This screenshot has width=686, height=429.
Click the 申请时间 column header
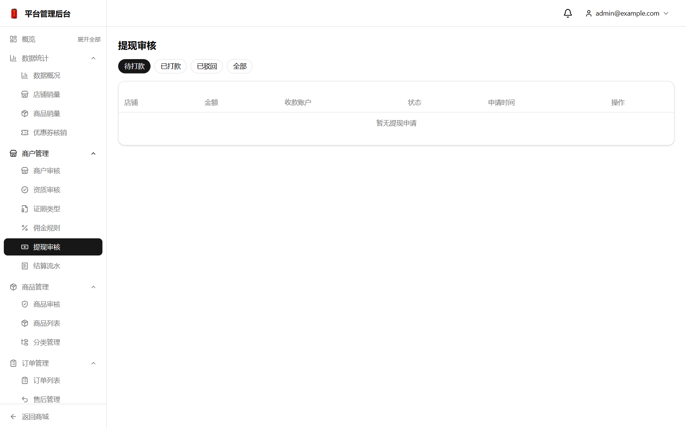[x=502, y=103]
